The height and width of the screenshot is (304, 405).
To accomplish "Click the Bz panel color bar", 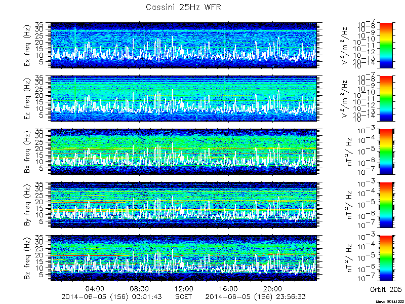I will point(386,258).
